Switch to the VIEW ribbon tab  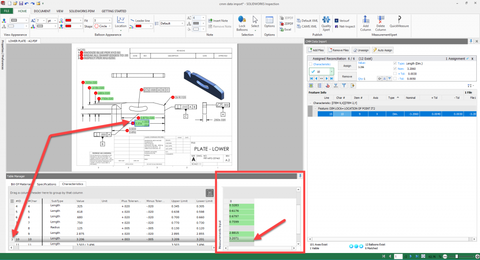[x=60, y=11]
